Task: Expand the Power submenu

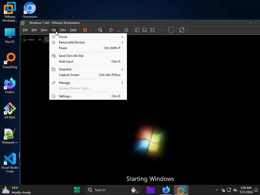Action: tap(88, 37)
